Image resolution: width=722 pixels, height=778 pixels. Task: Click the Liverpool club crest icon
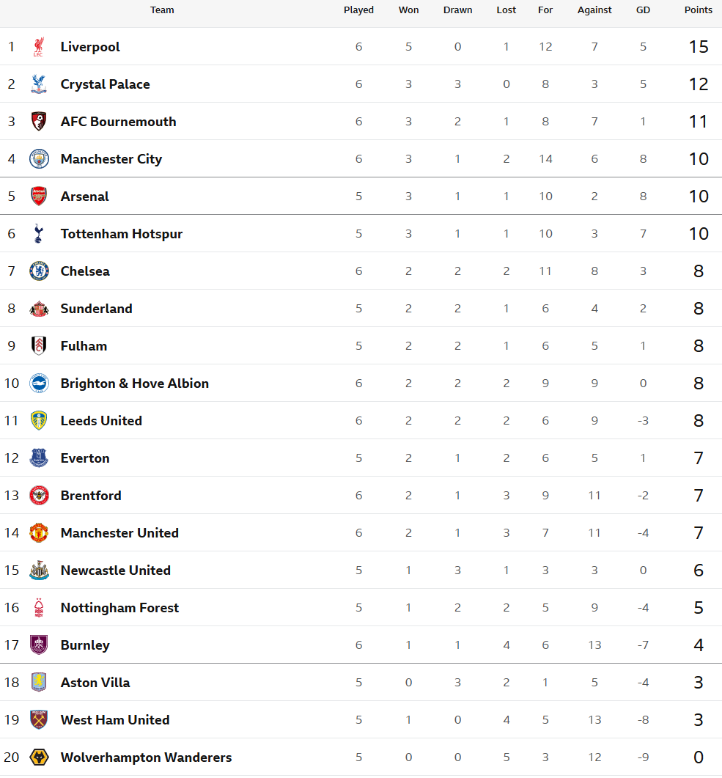[39, 47]
